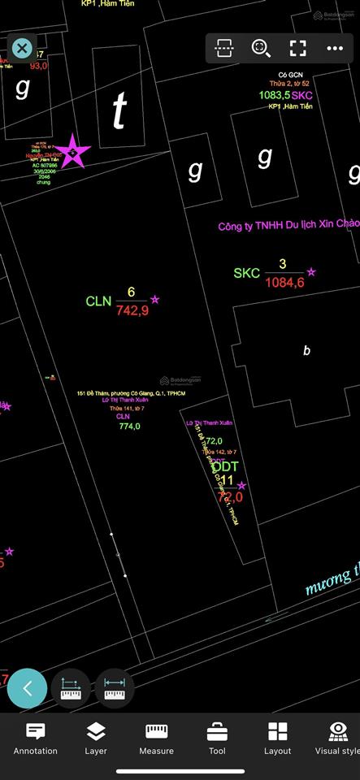Close the drawing with the X button

point(22,48)
